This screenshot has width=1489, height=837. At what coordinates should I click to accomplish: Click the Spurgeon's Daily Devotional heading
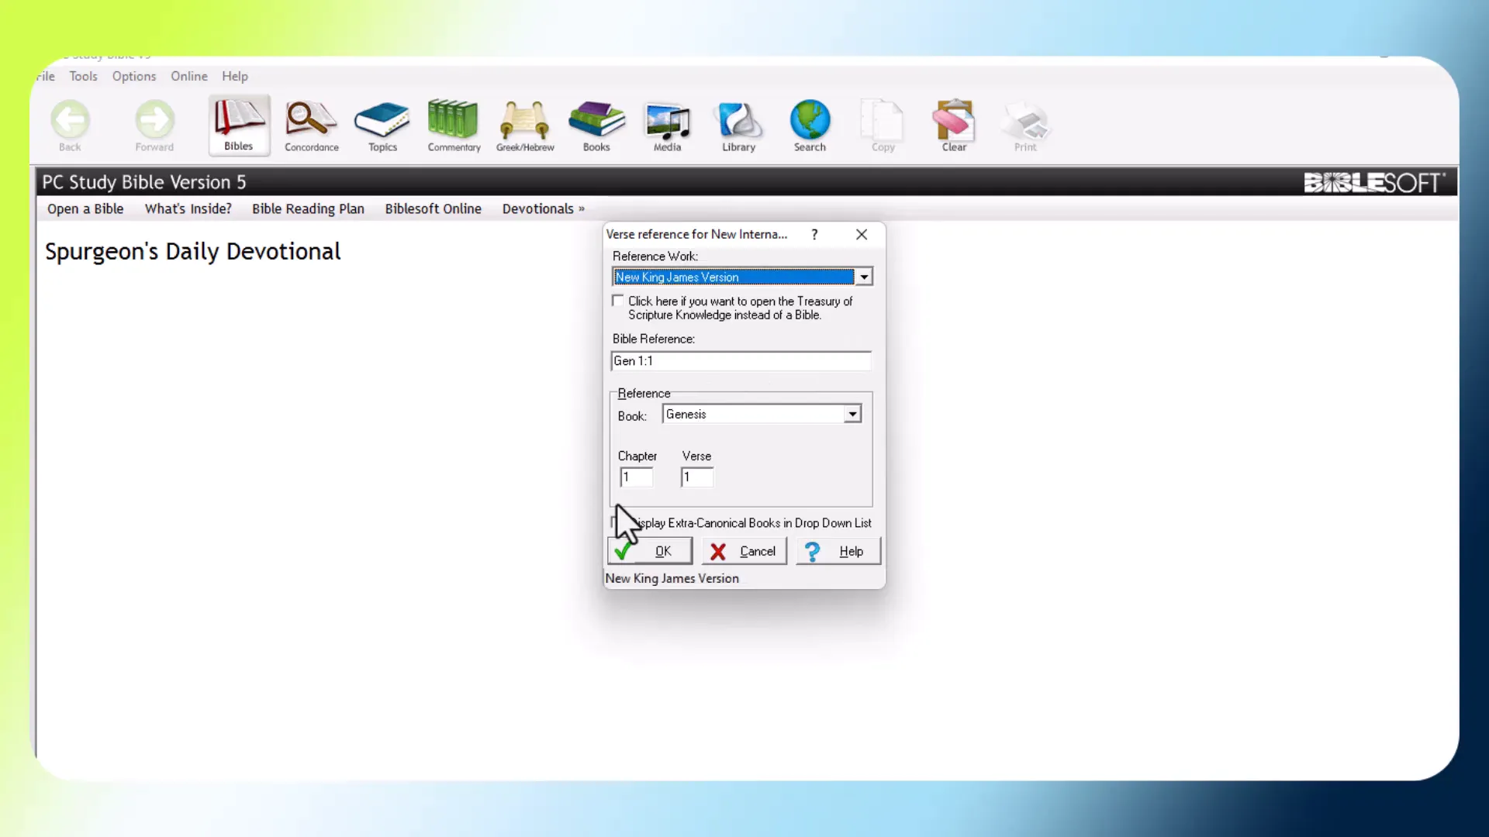(x=193, y=252)
